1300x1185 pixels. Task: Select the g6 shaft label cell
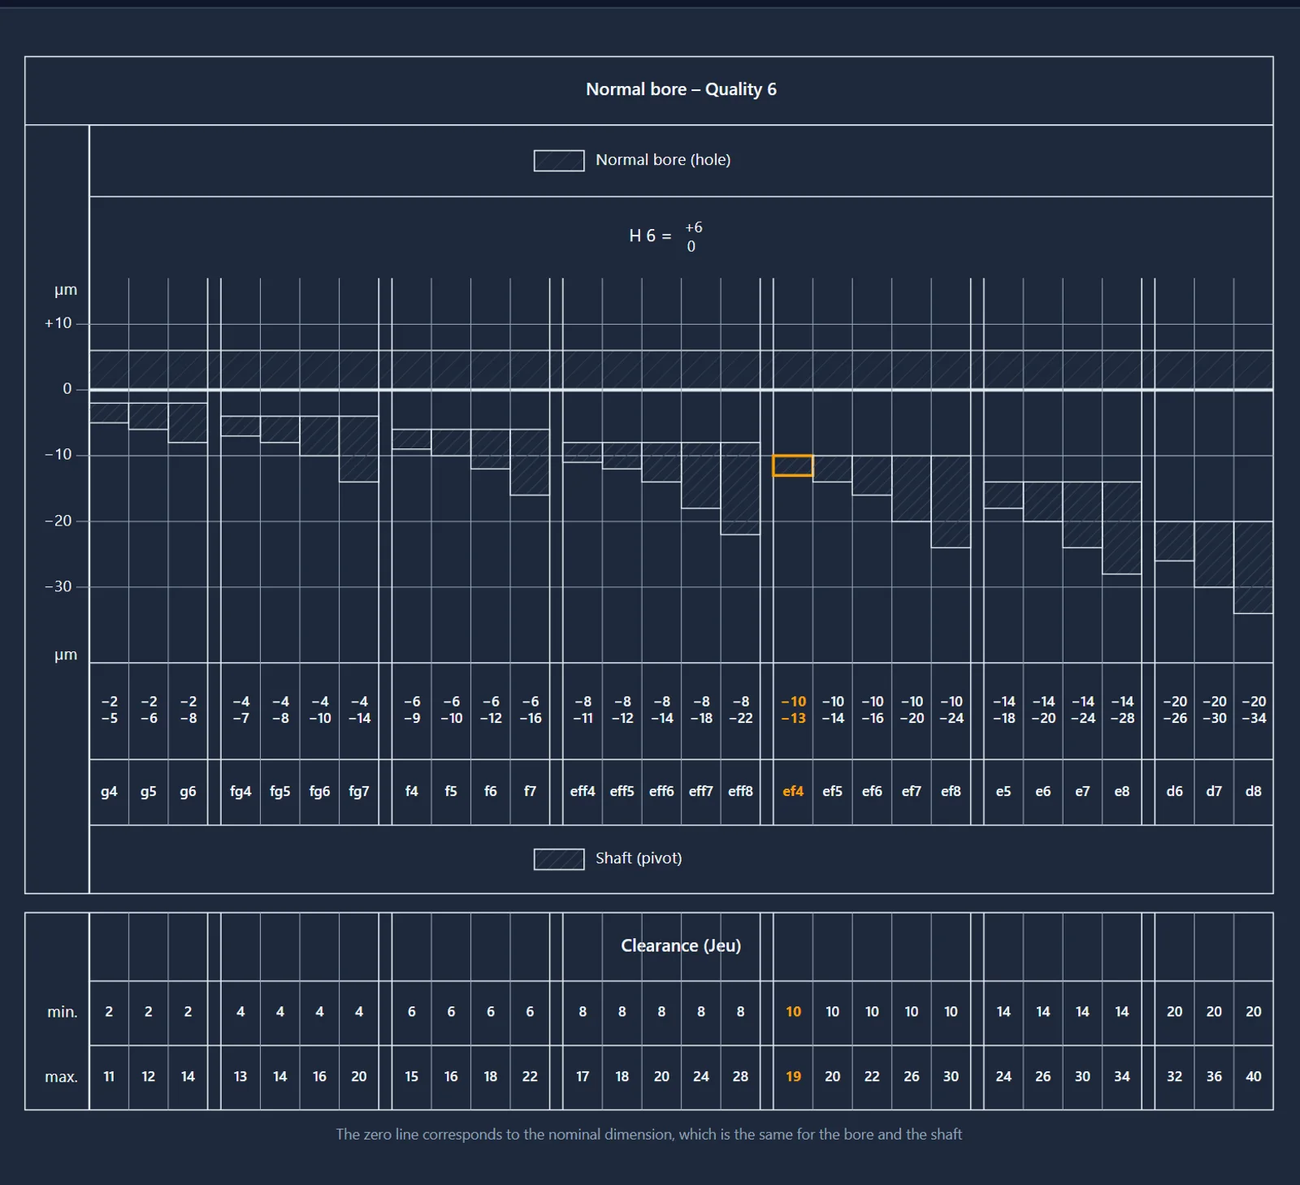188,791
